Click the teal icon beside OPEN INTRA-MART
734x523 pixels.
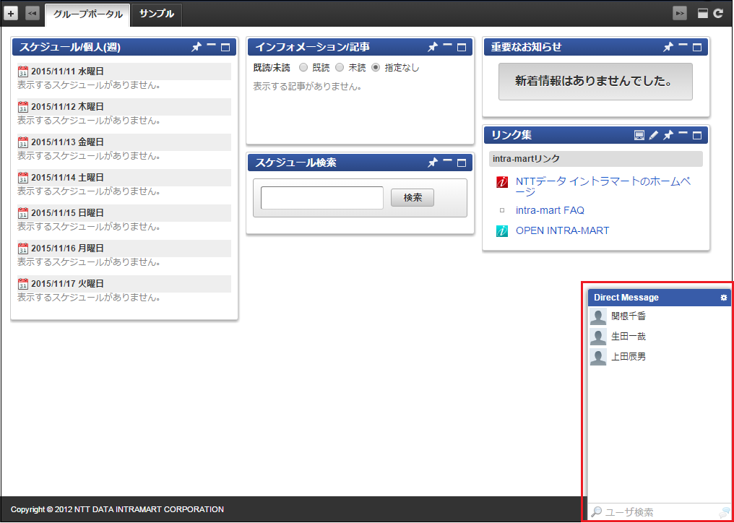click(502, 231)
